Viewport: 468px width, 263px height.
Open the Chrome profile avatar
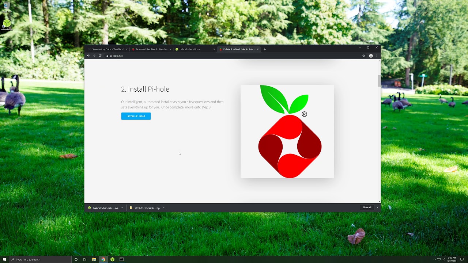pyautogui.click(x=371, y=56)
